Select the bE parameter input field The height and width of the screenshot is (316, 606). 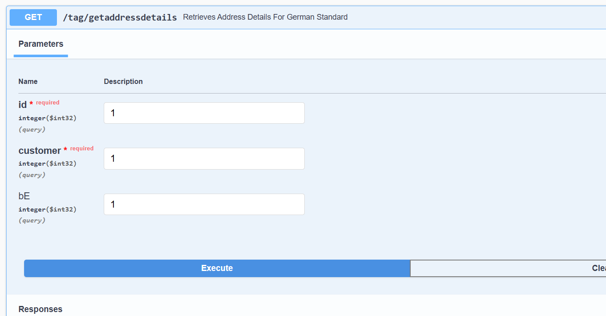click(x=204, y=205)
